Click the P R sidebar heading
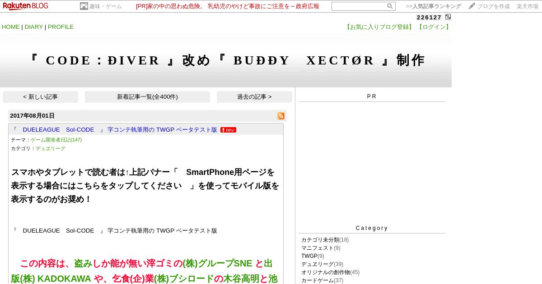Viewport: 542px width, 284px height. 372,96
